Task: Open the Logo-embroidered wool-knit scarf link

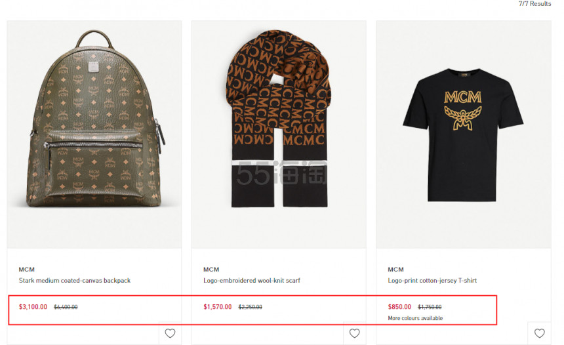Action: coord(252,281)
